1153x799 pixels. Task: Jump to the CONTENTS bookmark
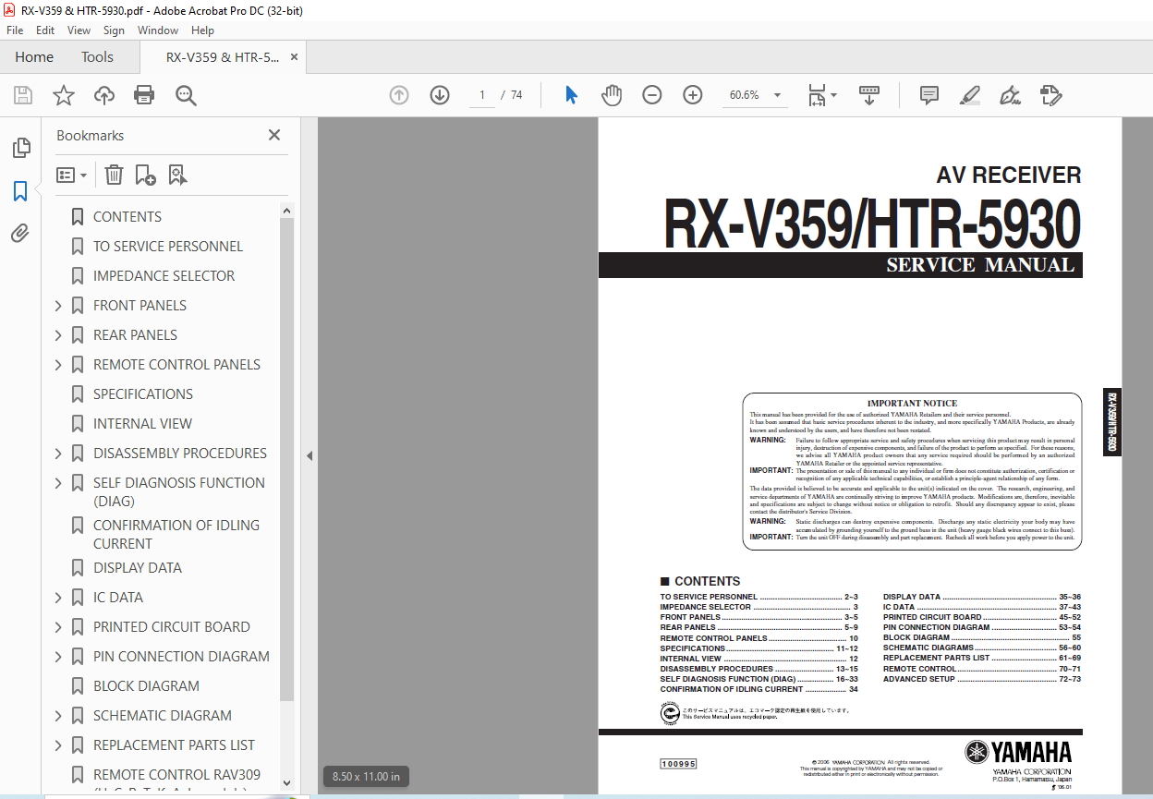[127, 217]
